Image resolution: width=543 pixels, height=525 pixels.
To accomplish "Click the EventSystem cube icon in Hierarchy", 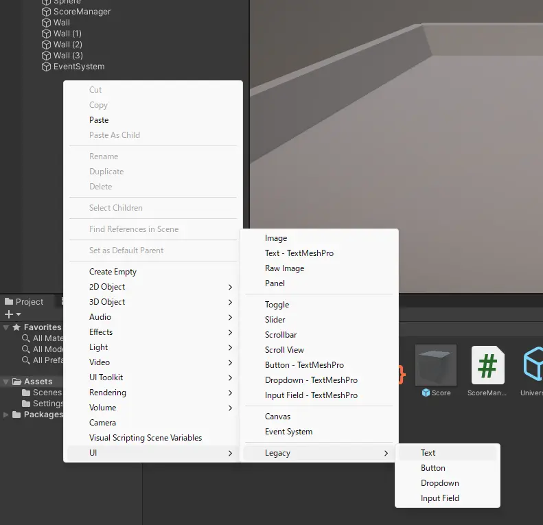I will click(x=47, y=67).
